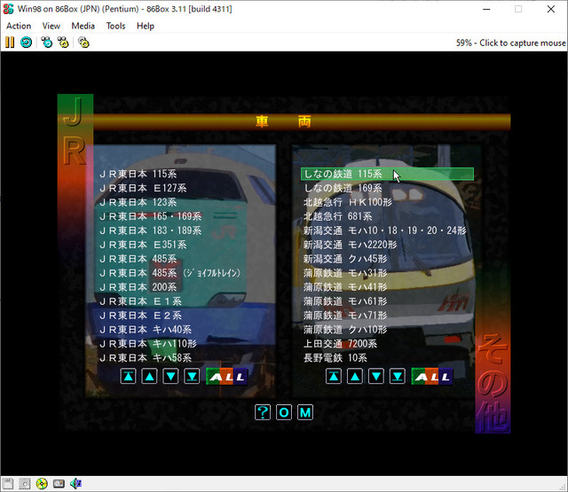Viewport: 568px width, 492px height.
Task: Select ＪＲ東日本 200系
Action: coord(138,287)
